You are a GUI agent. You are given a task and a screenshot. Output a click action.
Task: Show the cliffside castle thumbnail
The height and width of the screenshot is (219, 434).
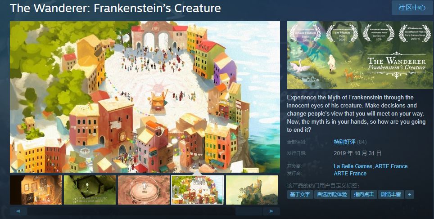pos(252,190)
